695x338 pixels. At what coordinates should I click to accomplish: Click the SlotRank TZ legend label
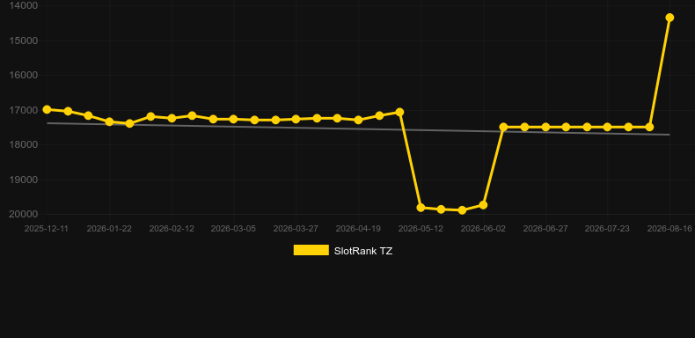click(x=363, y=251)
